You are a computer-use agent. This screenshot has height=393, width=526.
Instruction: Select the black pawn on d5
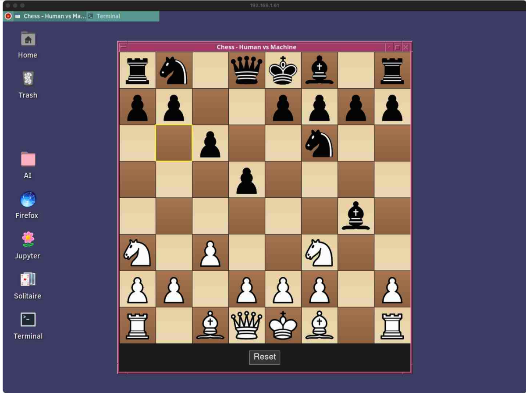[x=246, y=180]
